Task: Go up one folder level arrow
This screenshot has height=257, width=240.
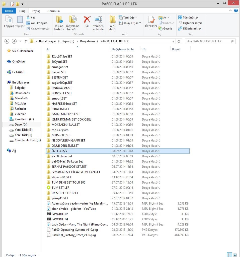Action: (x=26, y=41)
